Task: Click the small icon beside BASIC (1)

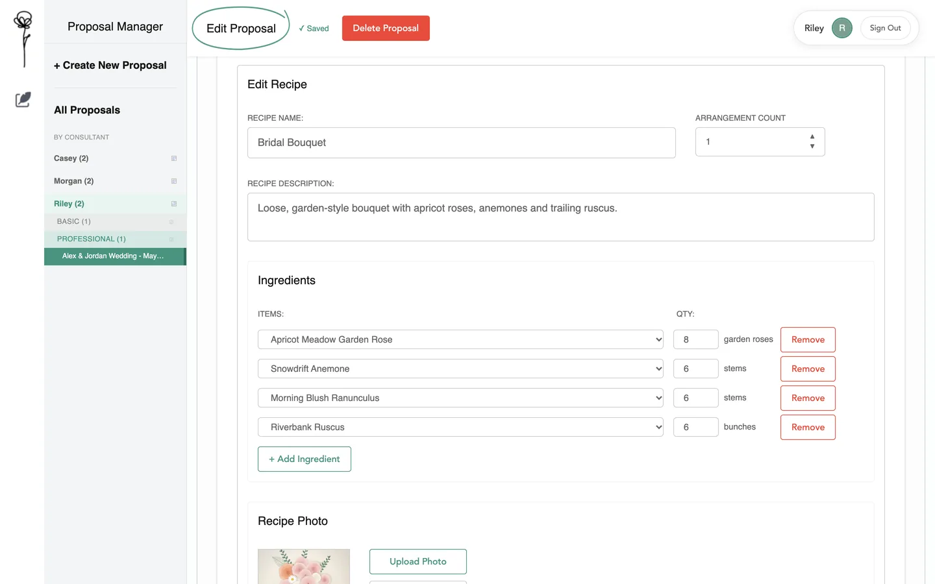Action: 171,222
